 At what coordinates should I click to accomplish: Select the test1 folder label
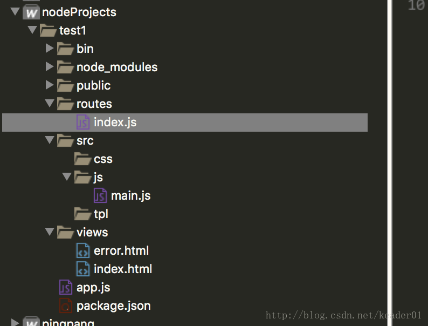tap(73, 30)
